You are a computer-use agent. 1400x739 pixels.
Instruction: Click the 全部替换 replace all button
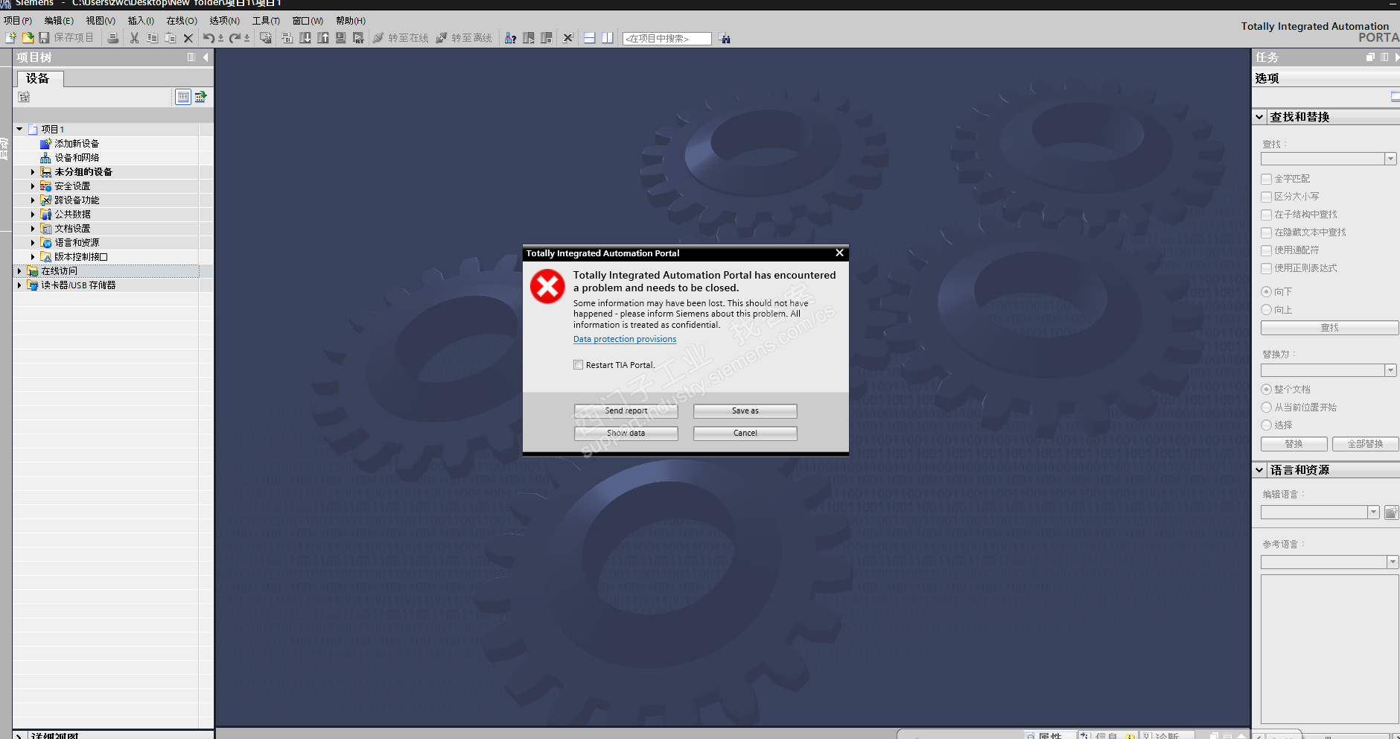1365,444
